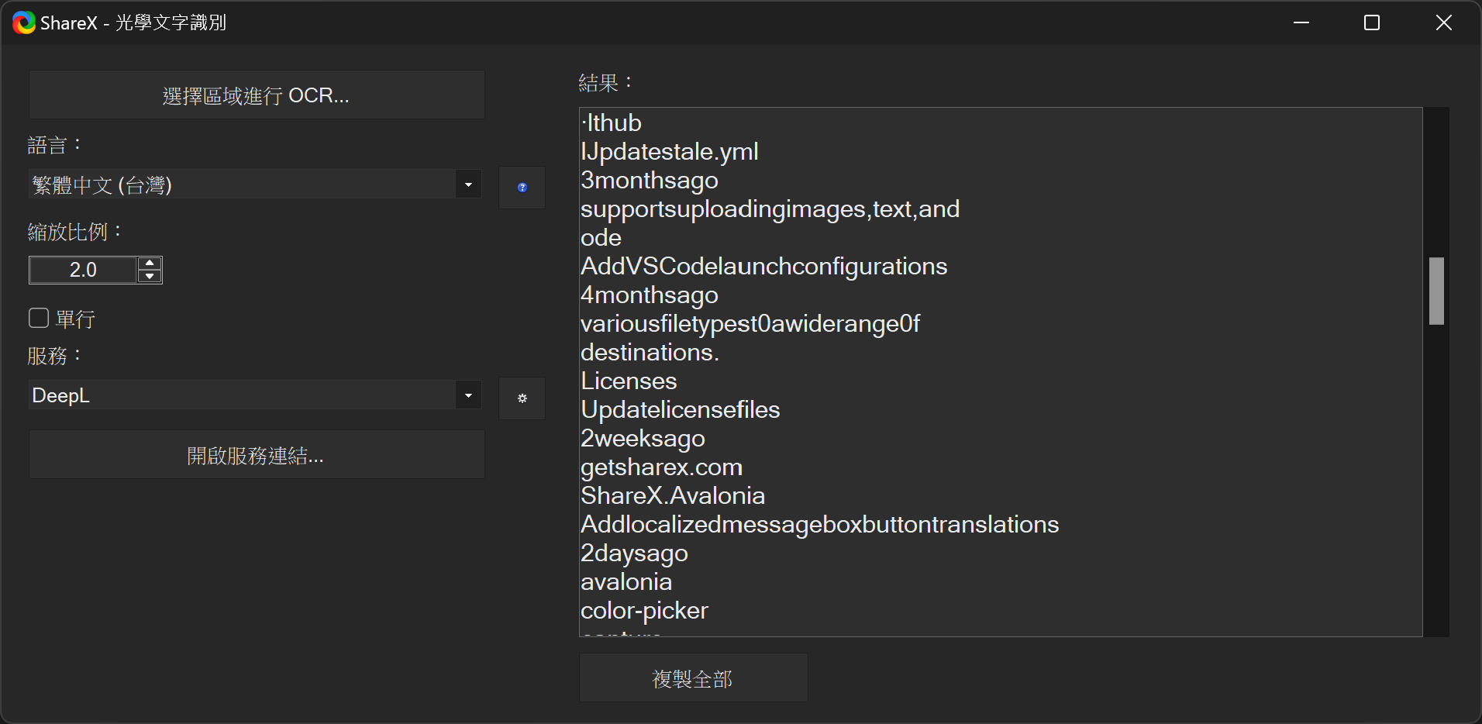The height and width of the screenshot is (724, 1482).
Task: Click the blue help icon next to language
Action: [x=522, y=188]
